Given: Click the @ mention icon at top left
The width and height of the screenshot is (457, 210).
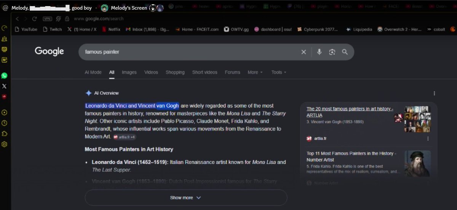Looking at the screenshot, I should pyautogui.click(x=5, y=8).
